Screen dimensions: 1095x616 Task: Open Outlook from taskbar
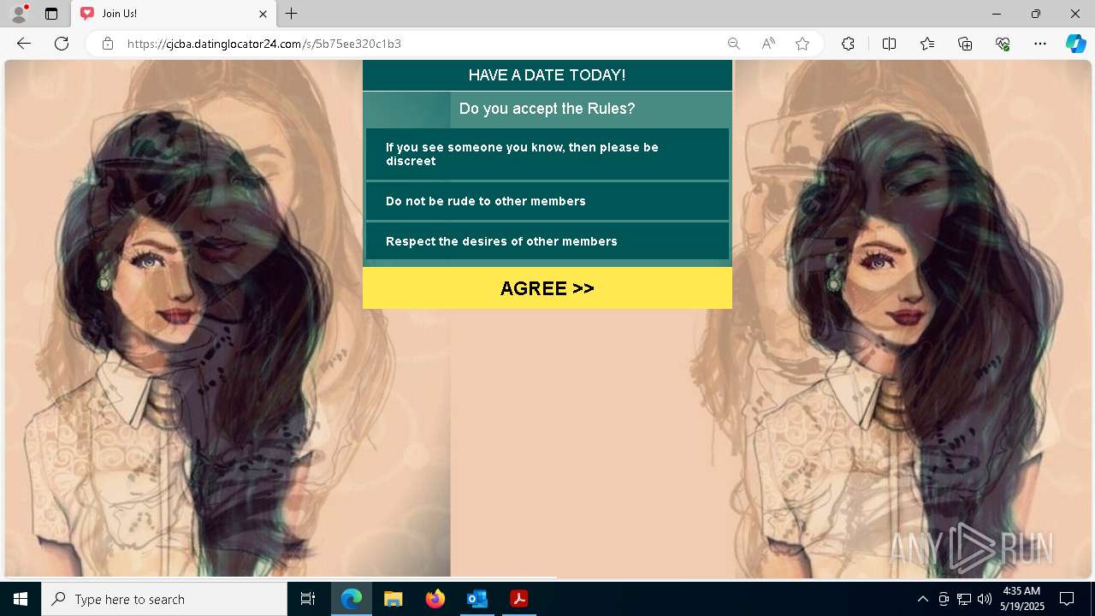(476, 599)
